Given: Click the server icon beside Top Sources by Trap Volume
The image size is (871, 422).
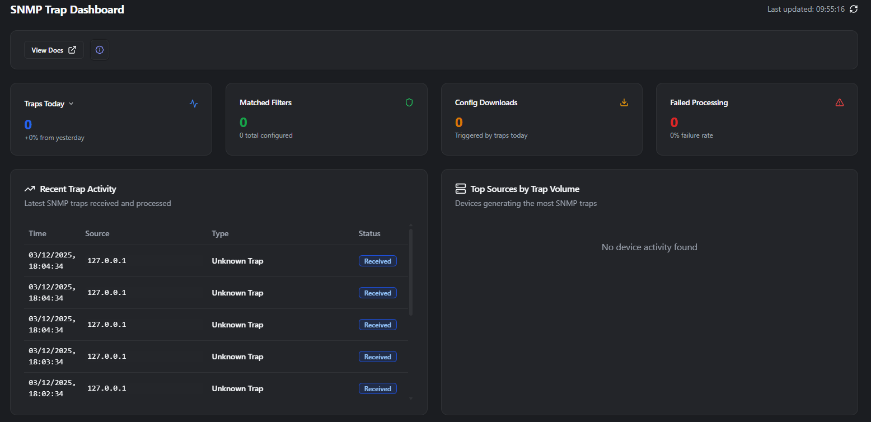Looking at the screenshot, I should click(x=460, y=189).
